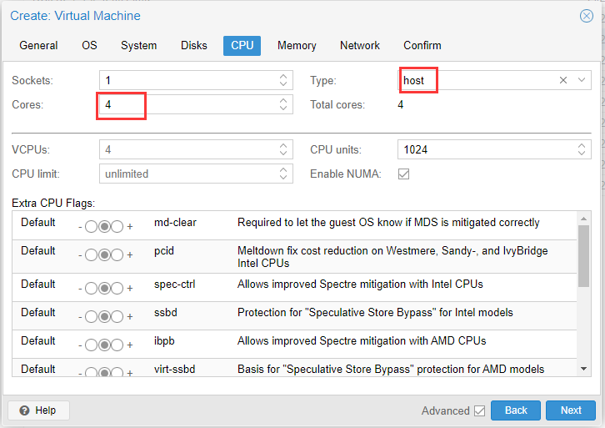Disable the ibpb flag with minus radio
The height and width of the screenshot is (428, 605).
[91, 345]
